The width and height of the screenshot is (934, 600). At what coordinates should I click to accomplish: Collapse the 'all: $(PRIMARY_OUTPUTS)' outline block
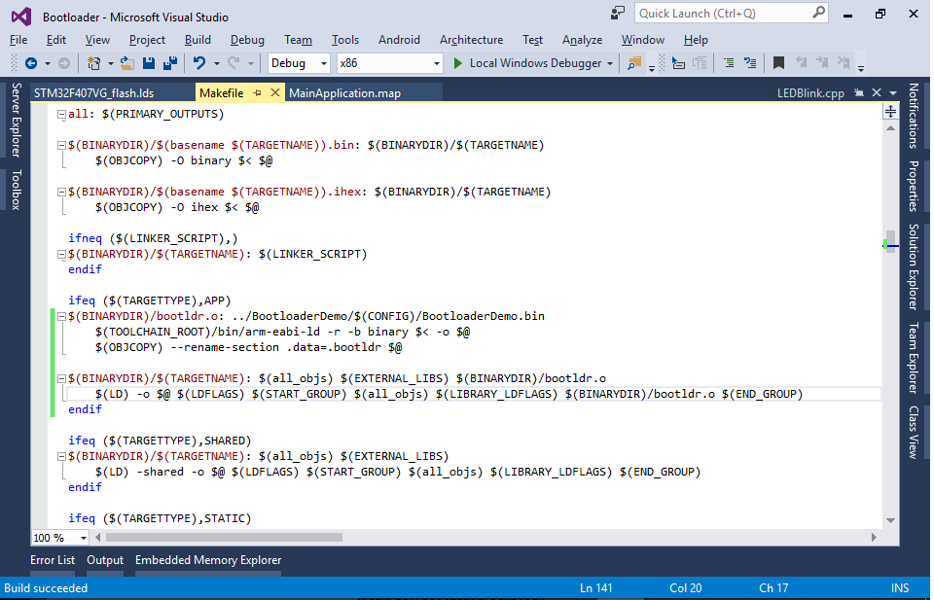[61, 115]
